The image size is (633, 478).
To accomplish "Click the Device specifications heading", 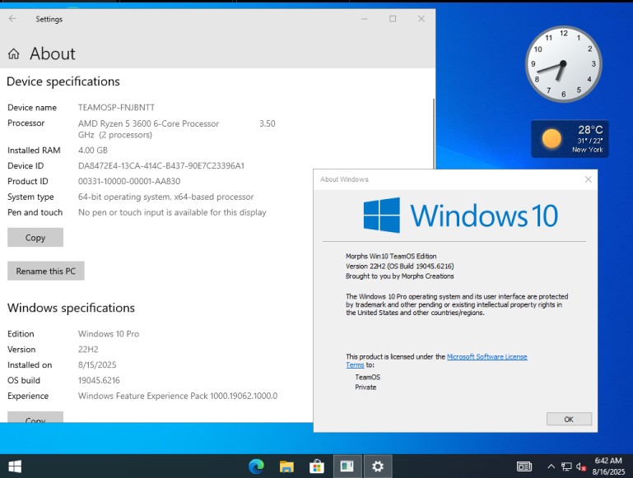I will 63,81.
